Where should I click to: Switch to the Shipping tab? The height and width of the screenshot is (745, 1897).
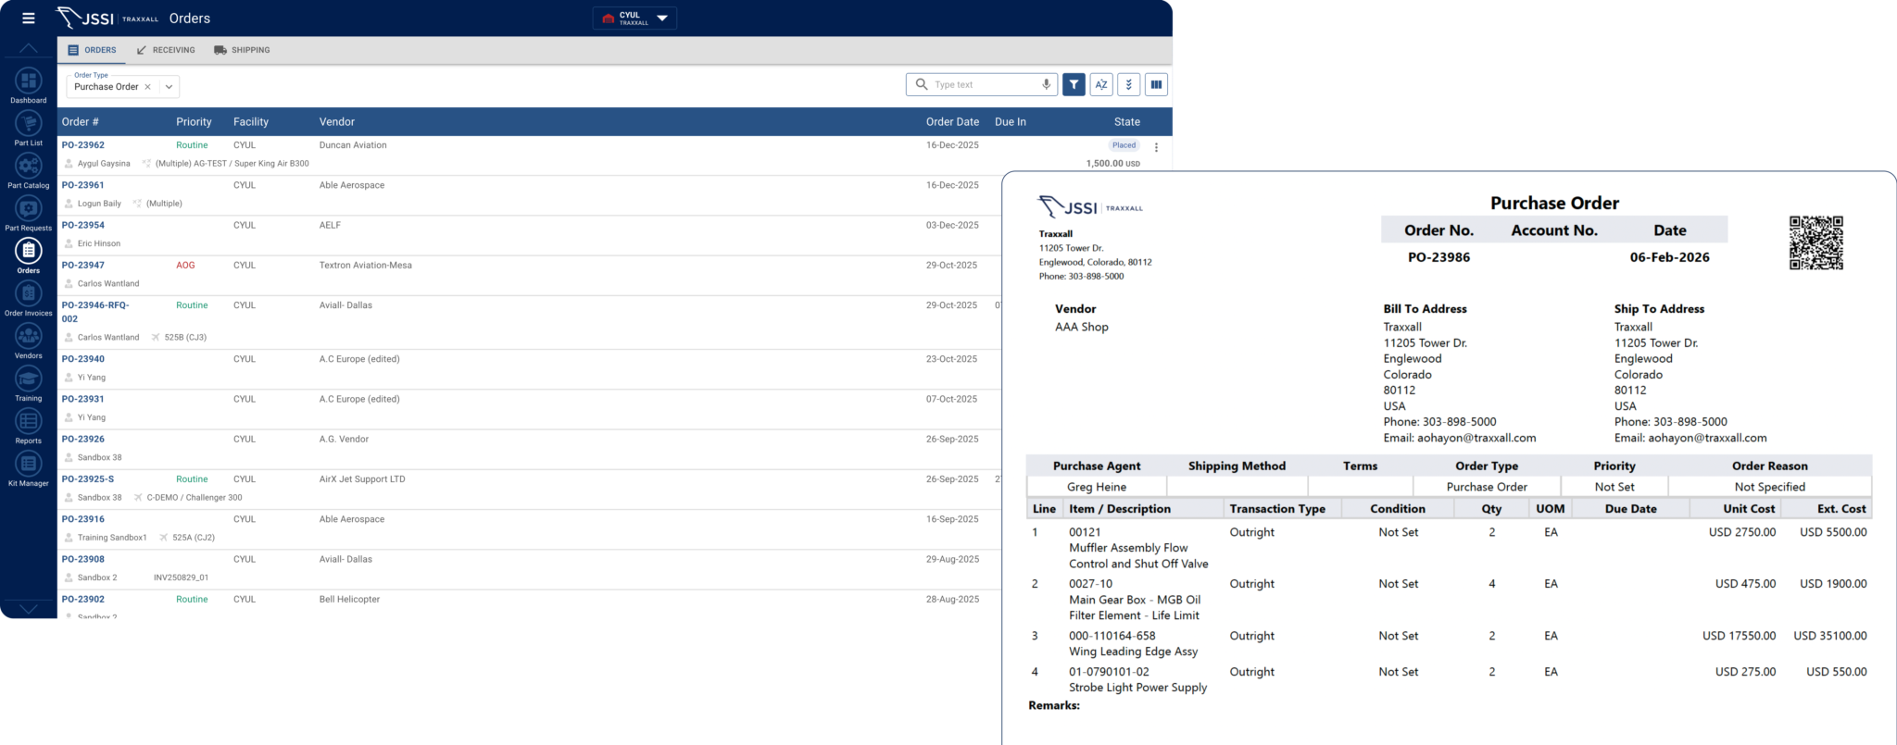click(242, 50)
